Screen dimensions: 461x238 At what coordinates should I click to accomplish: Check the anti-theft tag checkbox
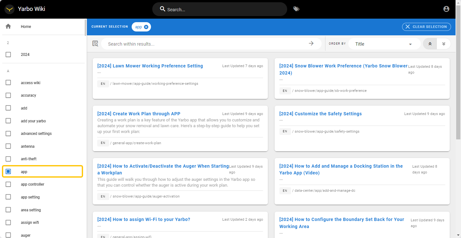pos(8,159)
